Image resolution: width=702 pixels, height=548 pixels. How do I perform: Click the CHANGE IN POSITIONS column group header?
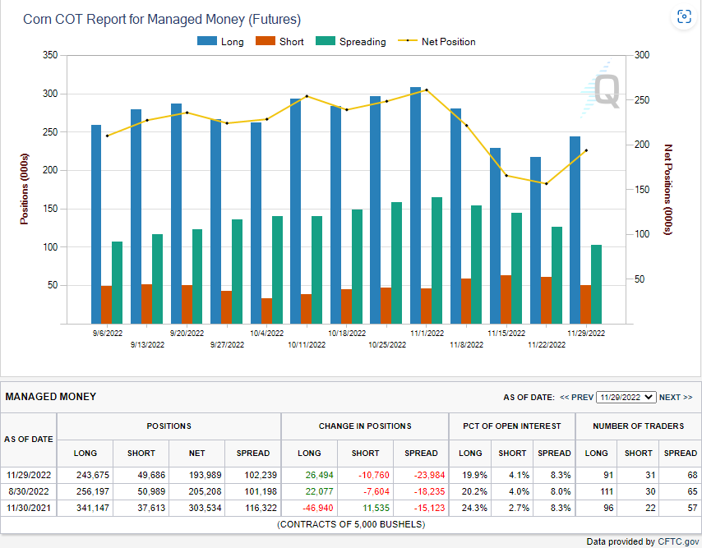click(365, 426)
